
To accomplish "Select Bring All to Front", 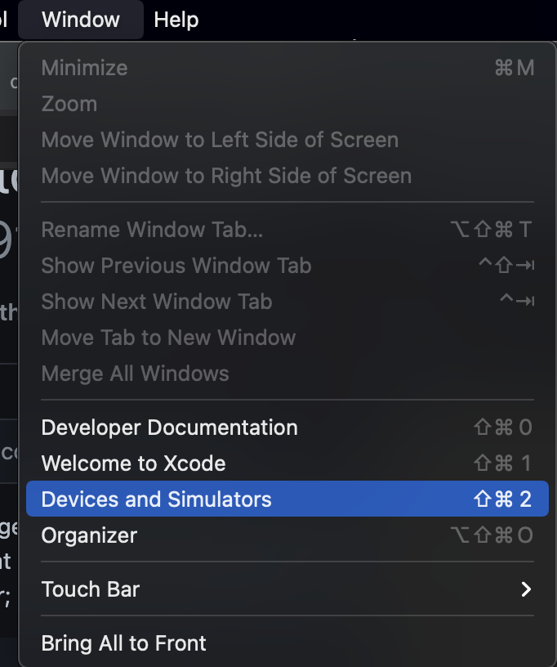I will coord(123,643).
